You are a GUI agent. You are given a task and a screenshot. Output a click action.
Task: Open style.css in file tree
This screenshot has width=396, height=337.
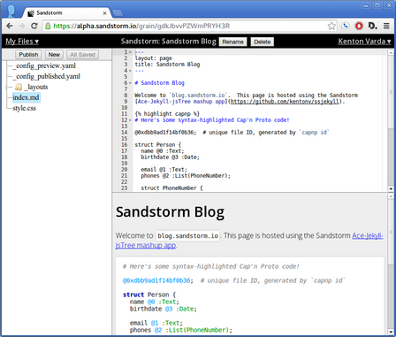pos(24,108)
